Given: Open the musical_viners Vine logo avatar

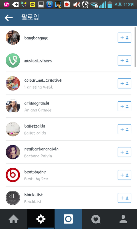Looking at the screenshot, I should point(13,60).
